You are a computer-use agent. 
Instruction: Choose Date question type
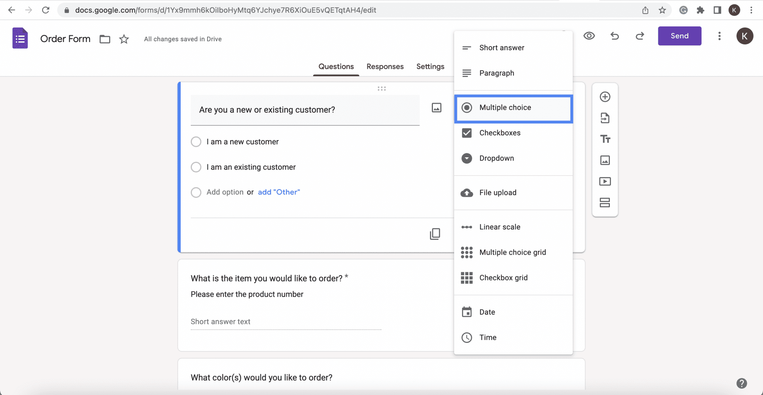point(513,312)
